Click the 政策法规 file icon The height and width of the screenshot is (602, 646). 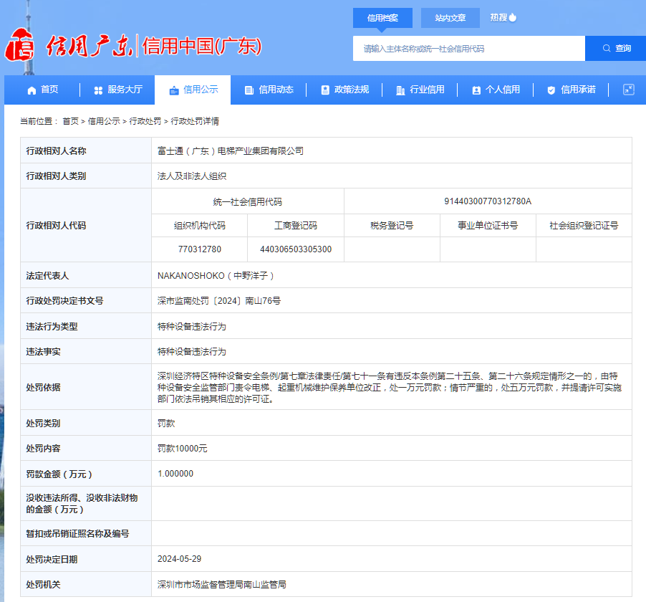324,90
